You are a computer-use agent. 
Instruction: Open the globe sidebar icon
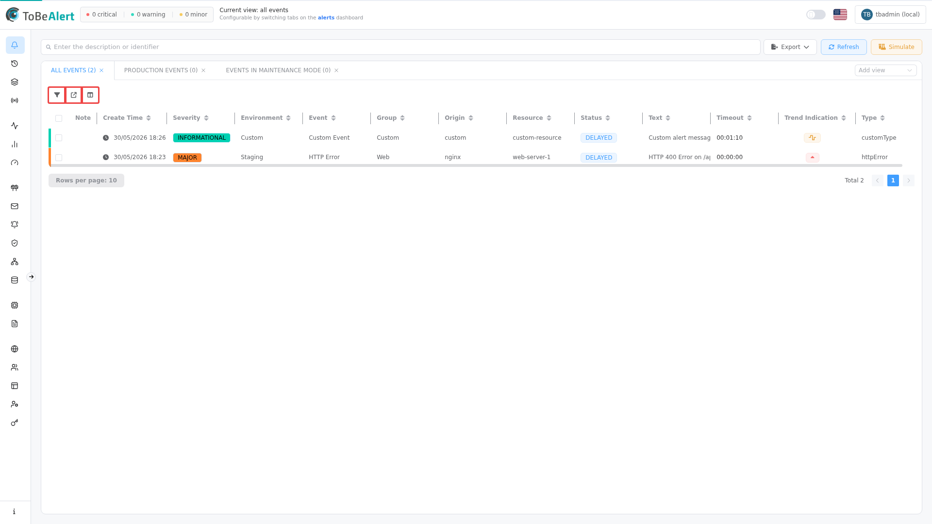pyautogui.click(x=15, y=349)
